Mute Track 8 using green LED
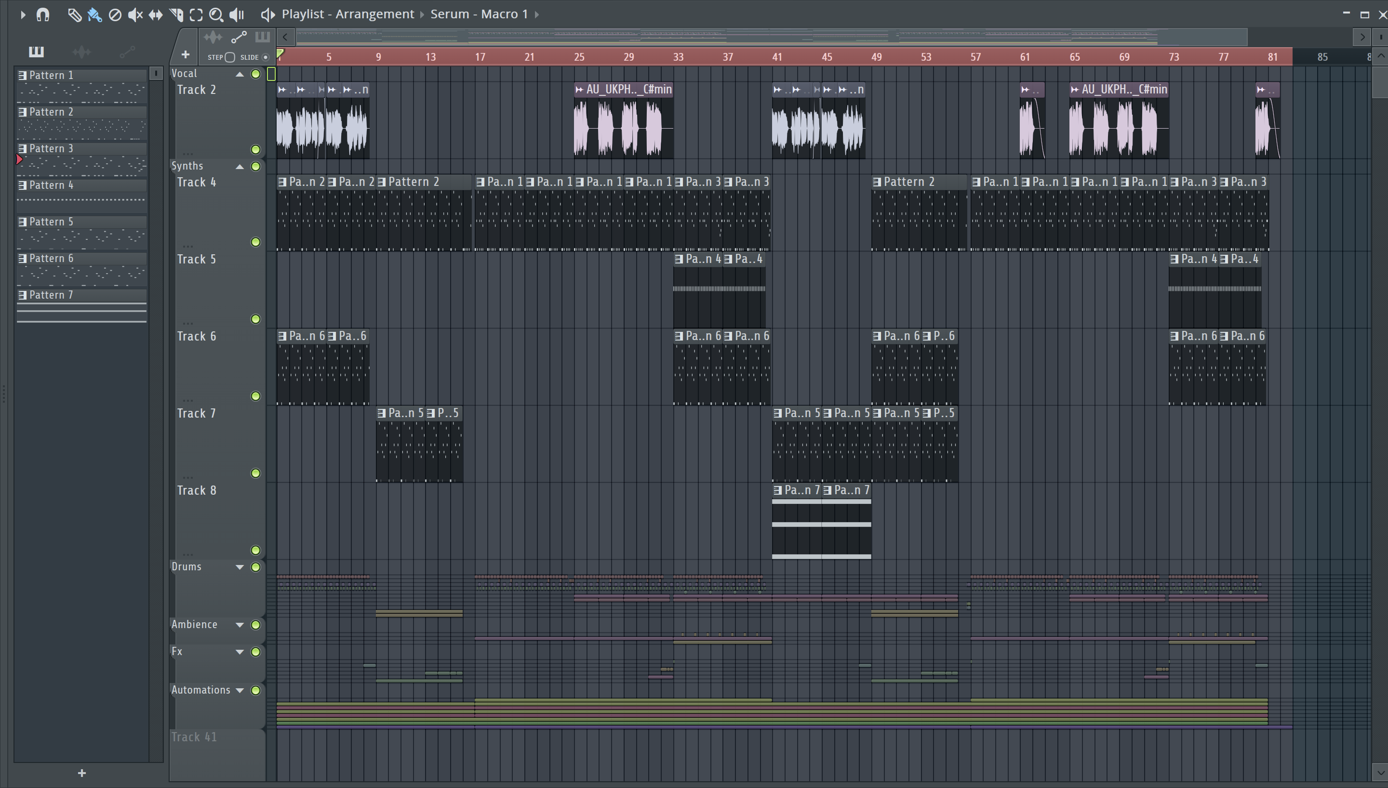This screenshot has height=788, width=1388. [x=255, y=551]
